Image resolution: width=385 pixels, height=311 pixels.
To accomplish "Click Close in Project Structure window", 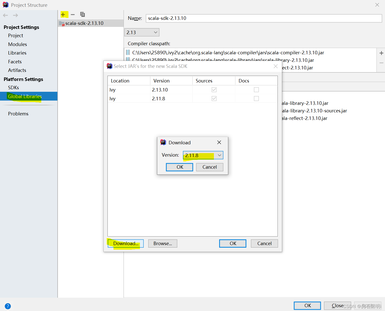I will tap(337, 305).
